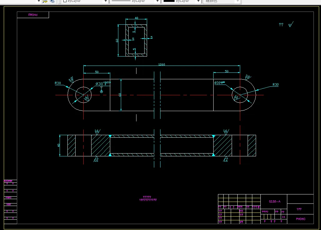Click the black lineweight preview bar
This screenshot has height=230, width=321.
(x=169, y=1)
